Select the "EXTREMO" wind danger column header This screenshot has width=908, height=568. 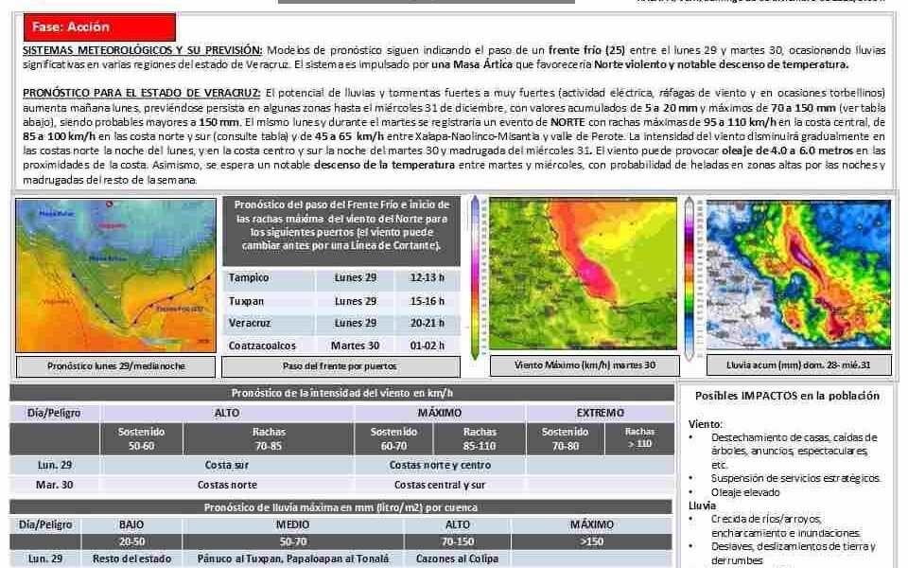(x=601, y=413)
